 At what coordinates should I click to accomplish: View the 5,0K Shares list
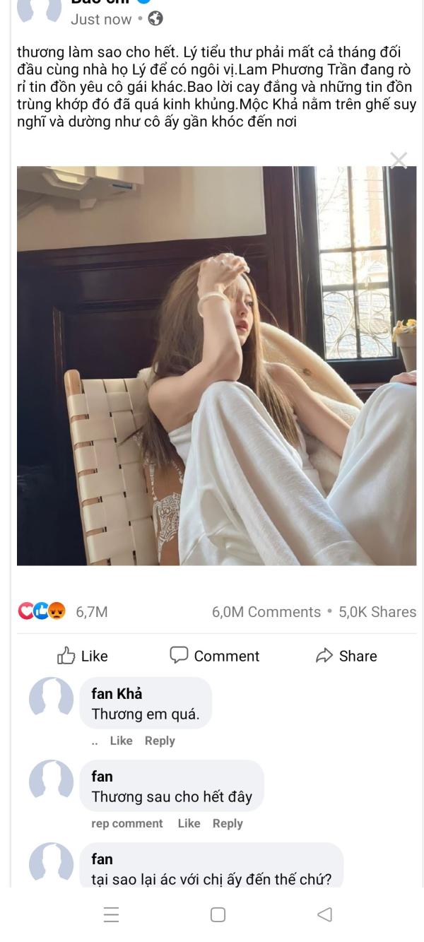377,612
